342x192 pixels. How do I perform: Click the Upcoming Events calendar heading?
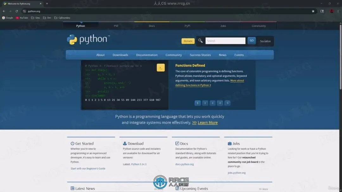(192, 189)
